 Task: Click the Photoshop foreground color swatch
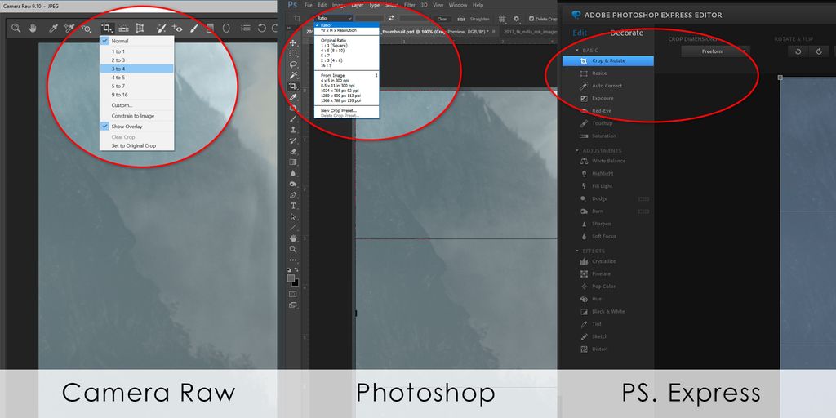tap(291, 278)
